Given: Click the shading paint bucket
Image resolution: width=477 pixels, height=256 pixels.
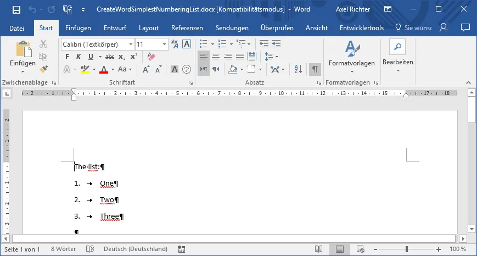Looking at the screenshot, I should click(233, 69).
